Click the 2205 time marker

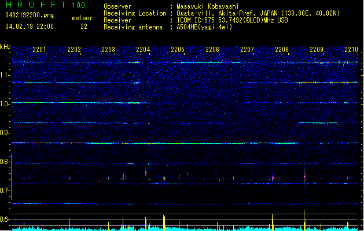point(178,50)
